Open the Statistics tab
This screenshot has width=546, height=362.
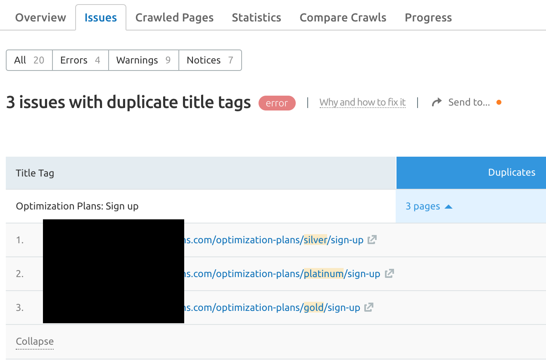coord(256,18)
